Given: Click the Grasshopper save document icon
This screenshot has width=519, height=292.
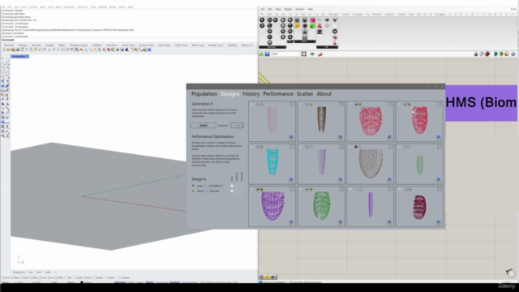Looking at the screenshot, I should [x=267, y=54].
